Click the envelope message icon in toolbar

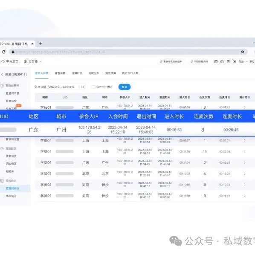pyautogui.click(x=228, y=61)
